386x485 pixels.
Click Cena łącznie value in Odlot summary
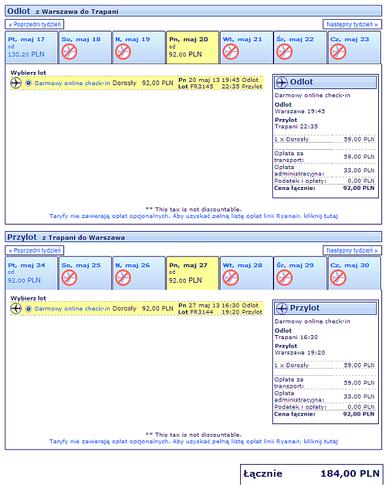359,188
